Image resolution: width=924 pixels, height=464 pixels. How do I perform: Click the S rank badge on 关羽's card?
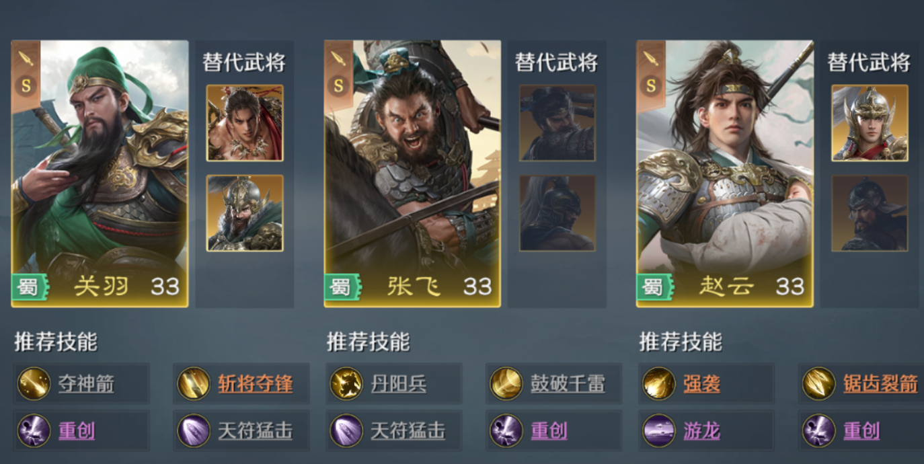click(x=26, y=85)
